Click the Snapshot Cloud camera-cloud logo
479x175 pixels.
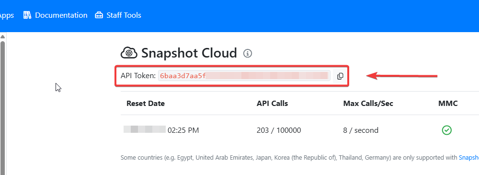click(x=129, y=53)
